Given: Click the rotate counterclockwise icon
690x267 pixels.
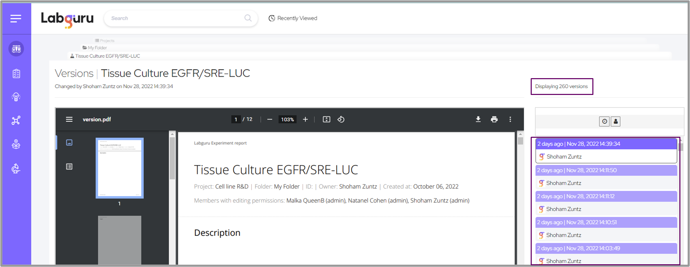Looking at the screenshot, I should click(341, 119).
